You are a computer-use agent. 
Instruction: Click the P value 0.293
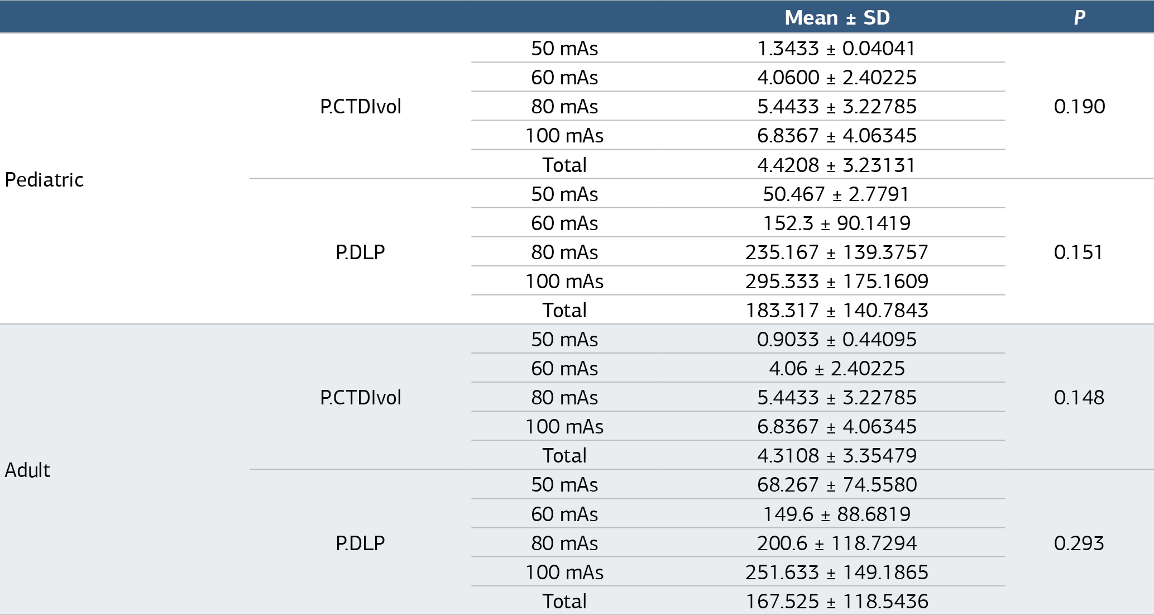1079,544
